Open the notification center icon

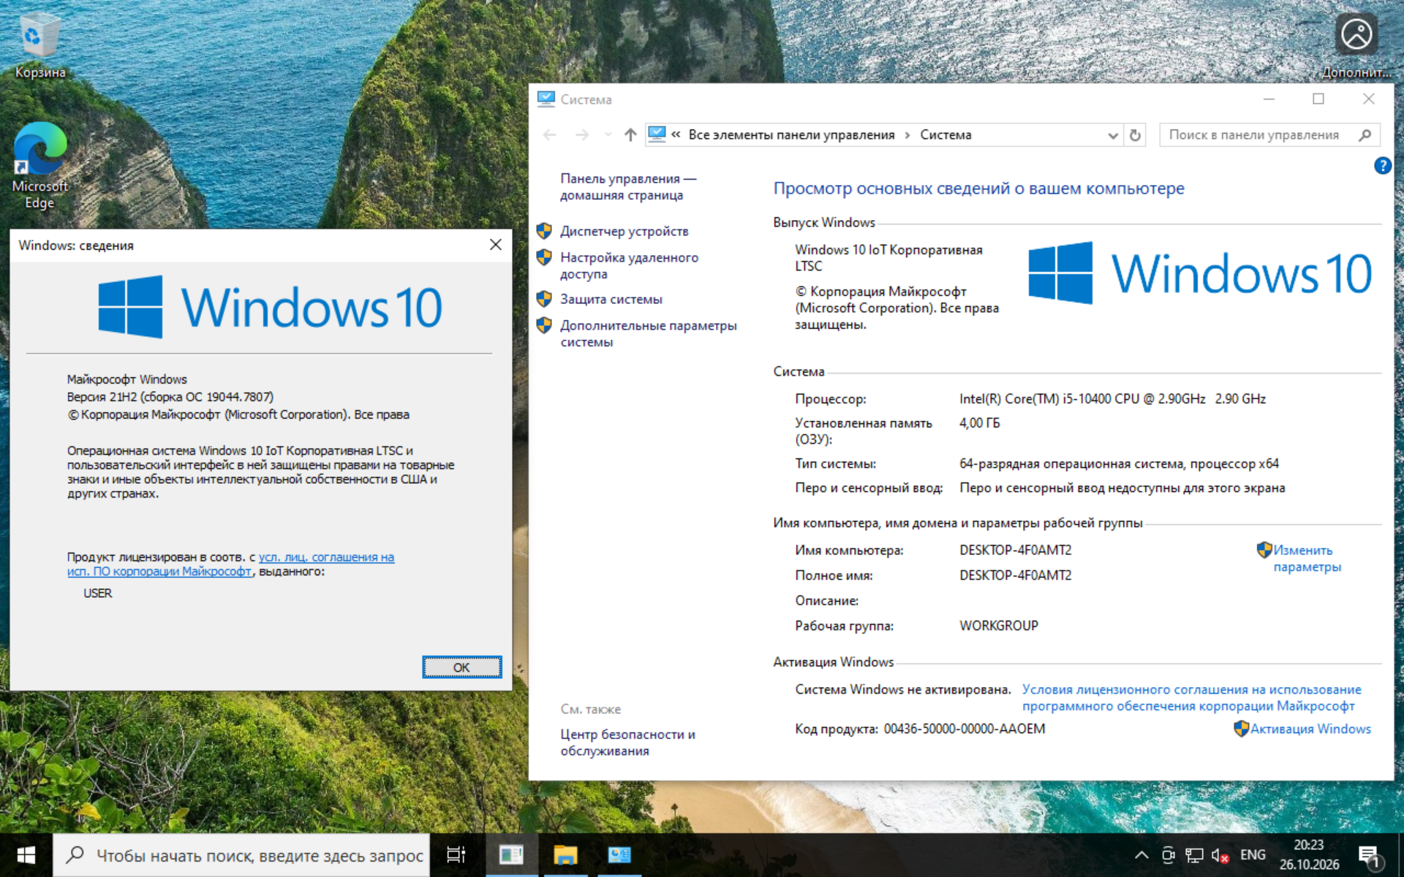[1369, 855]
